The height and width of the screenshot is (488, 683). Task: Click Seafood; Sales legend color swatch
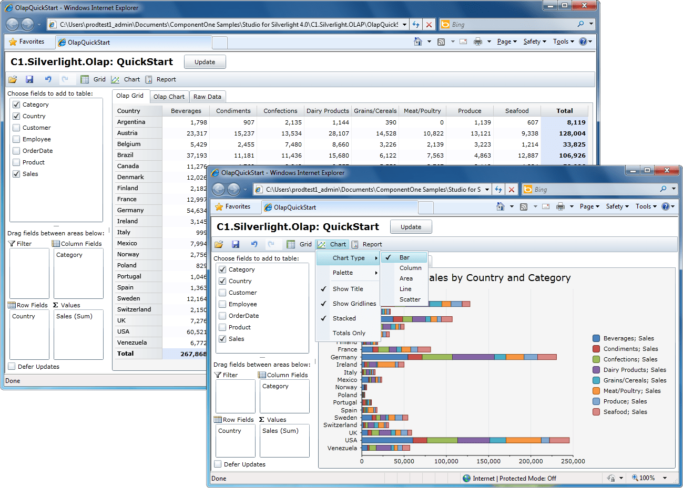tap(596, 412)
